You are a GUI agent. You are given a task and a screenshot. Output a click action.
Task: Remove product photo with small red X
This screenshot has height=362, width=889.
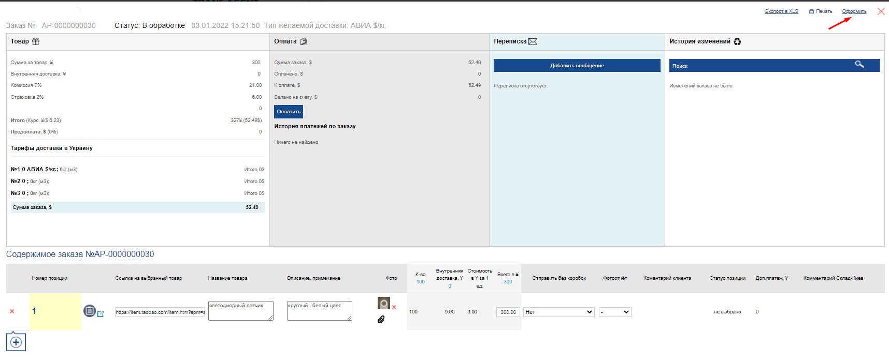(x=394, y=307)
